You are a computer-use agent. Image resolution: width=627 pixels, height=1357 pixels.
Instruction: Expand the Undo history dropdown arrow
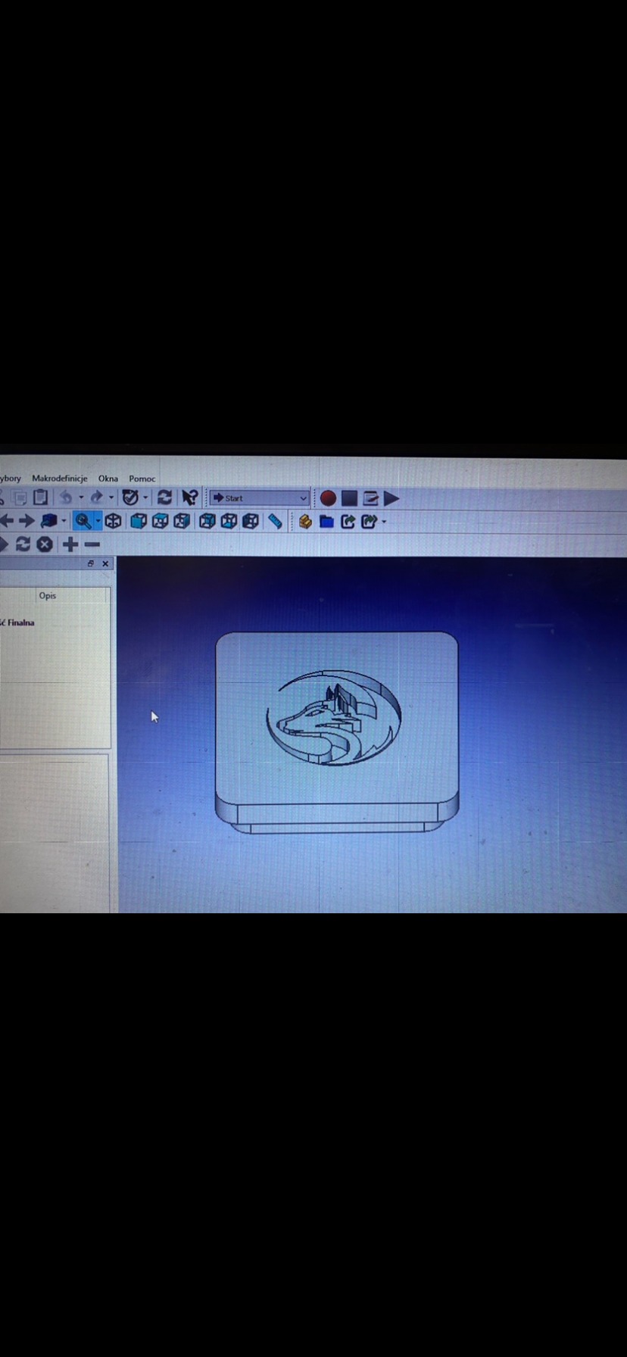[x=80, y=498]
